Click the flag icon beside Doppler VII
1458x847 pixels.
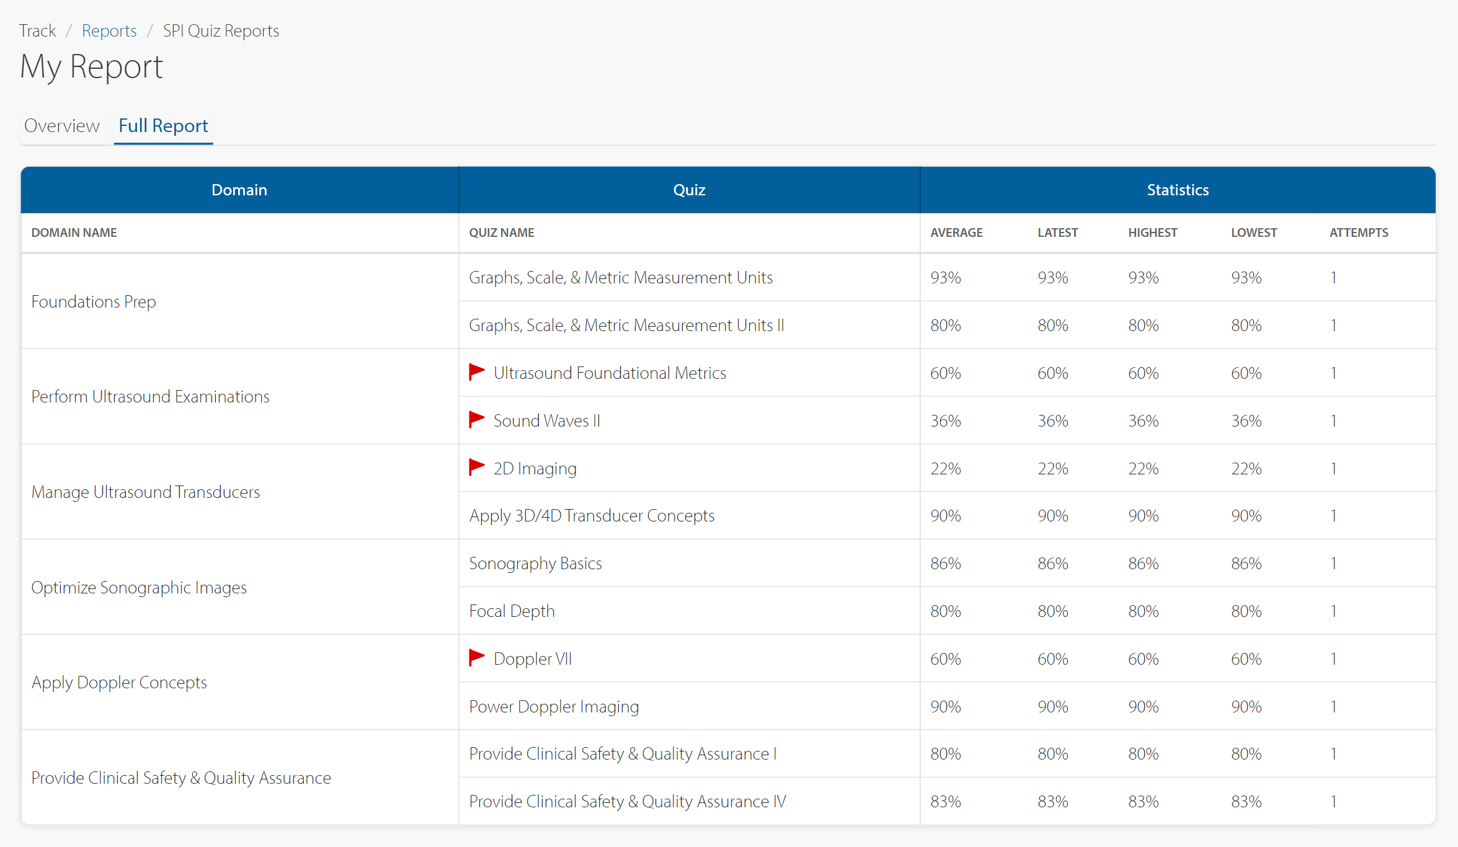pyautogui.click(x=476, y=658)
